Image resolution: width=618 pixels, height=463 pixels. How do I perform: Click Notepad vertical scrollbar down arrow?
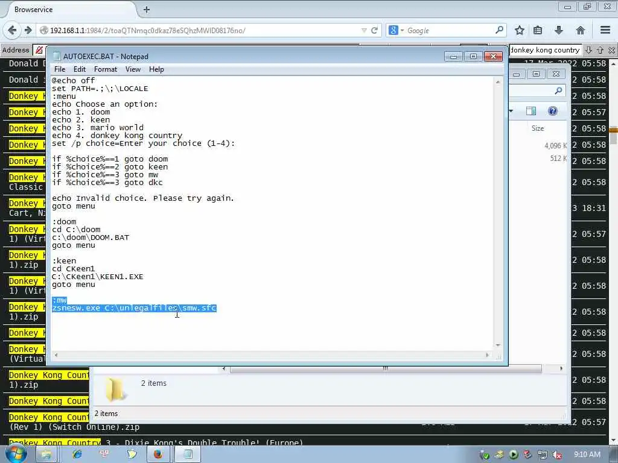498,345
